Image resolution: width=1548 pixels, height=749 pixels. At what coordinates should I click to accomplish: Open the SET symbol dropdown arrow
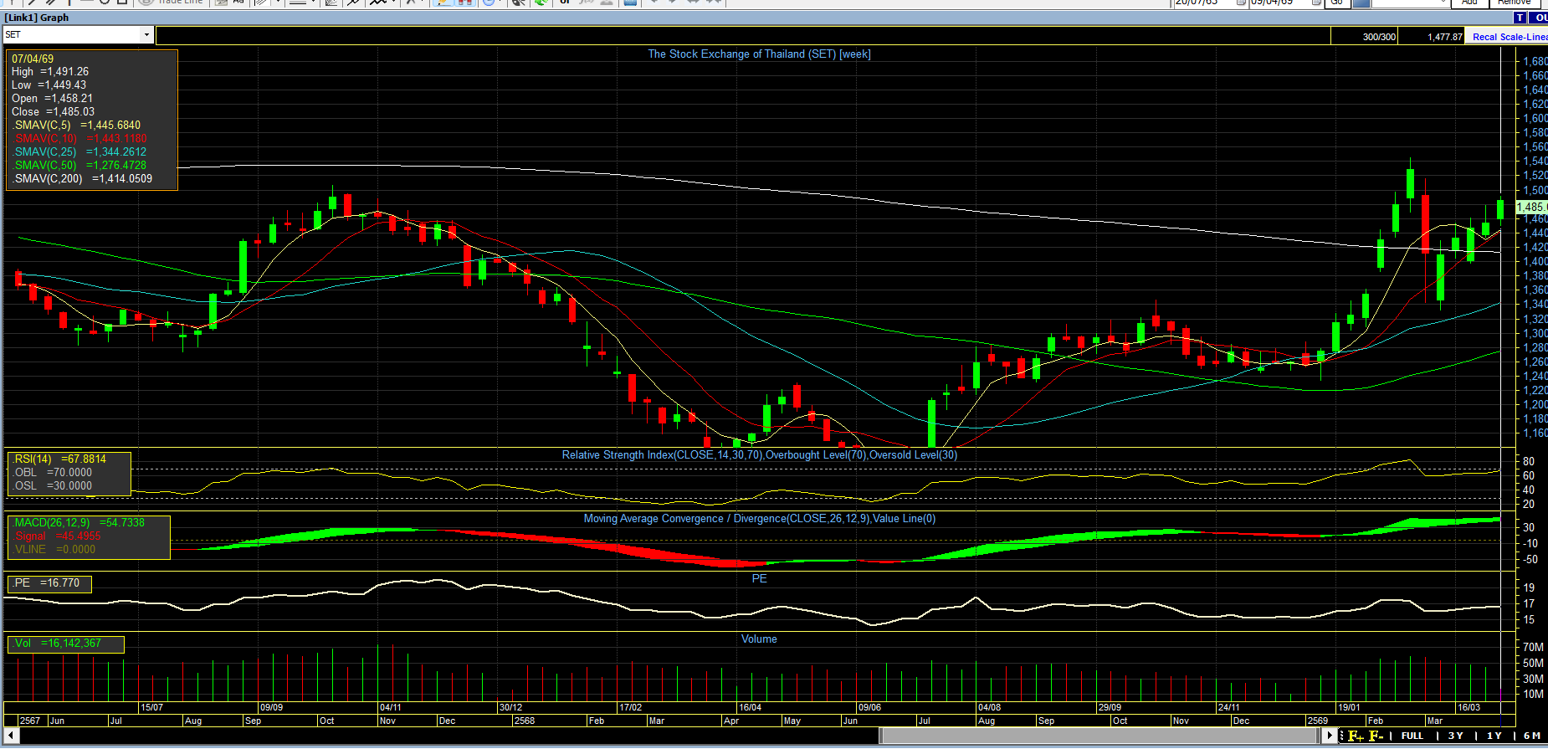coord(146,35)
